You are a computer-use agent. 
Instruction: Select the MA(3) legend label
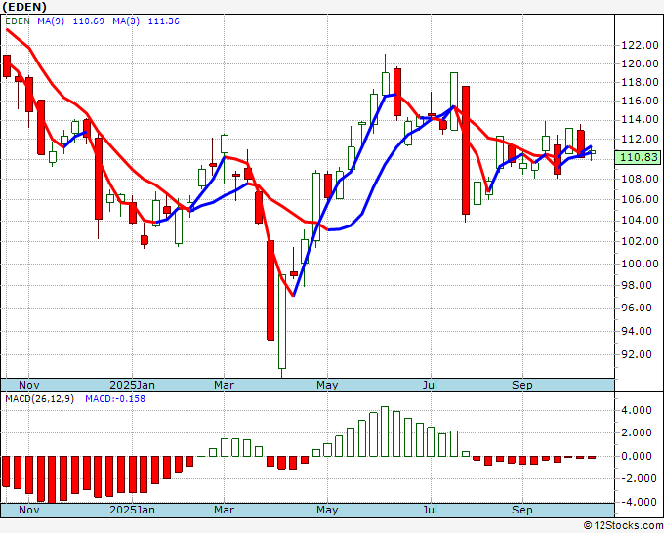[x=126, y=21]
